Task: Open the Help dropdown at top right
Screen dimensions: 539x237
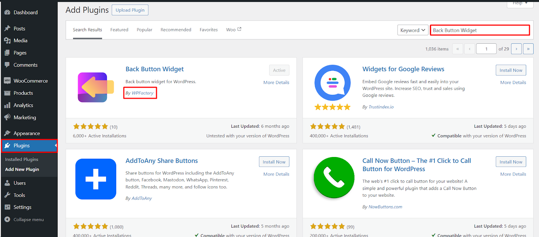Action: tap(520, 3)
